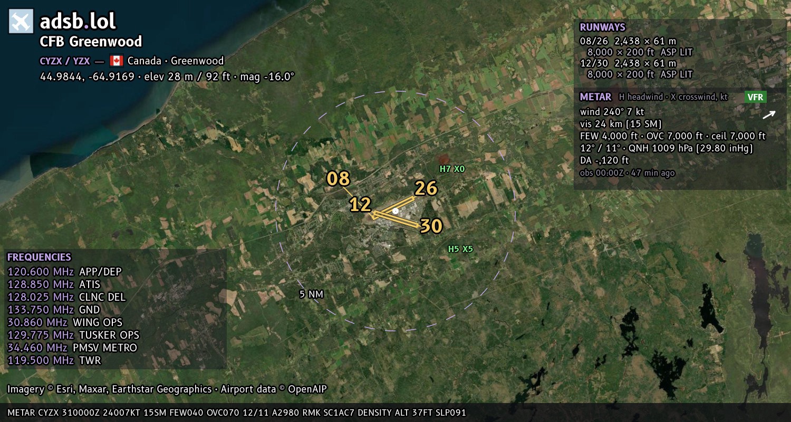Image resolution: width=791 pixels, height=422 pixels.
Task: Click the 30.860 MHz WING OPS frequency
Action: (x=65, y=323)
